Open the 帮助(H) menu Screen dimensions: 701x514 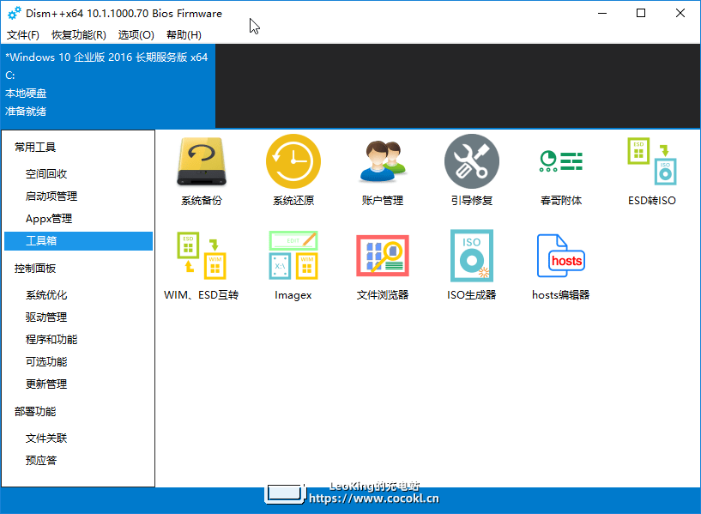pos(184,35)
